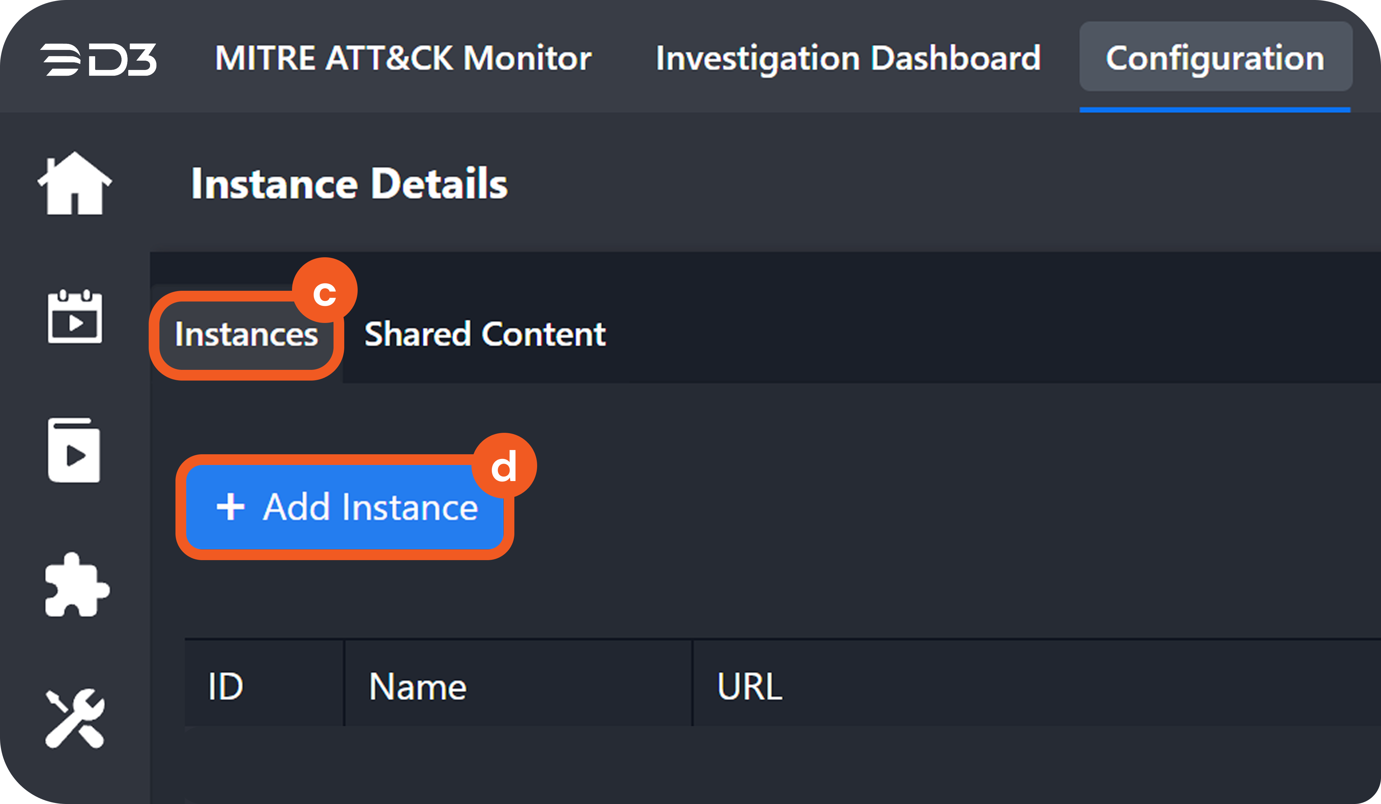Click the URL column header

point(749,686)
